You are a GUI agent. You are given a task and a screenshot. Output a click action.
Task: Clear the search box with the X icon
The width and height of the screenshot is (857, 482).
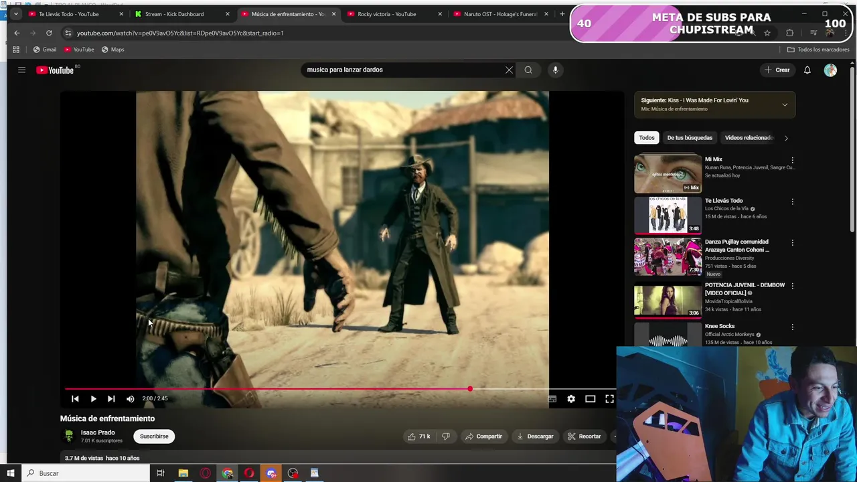click(509, 70)
